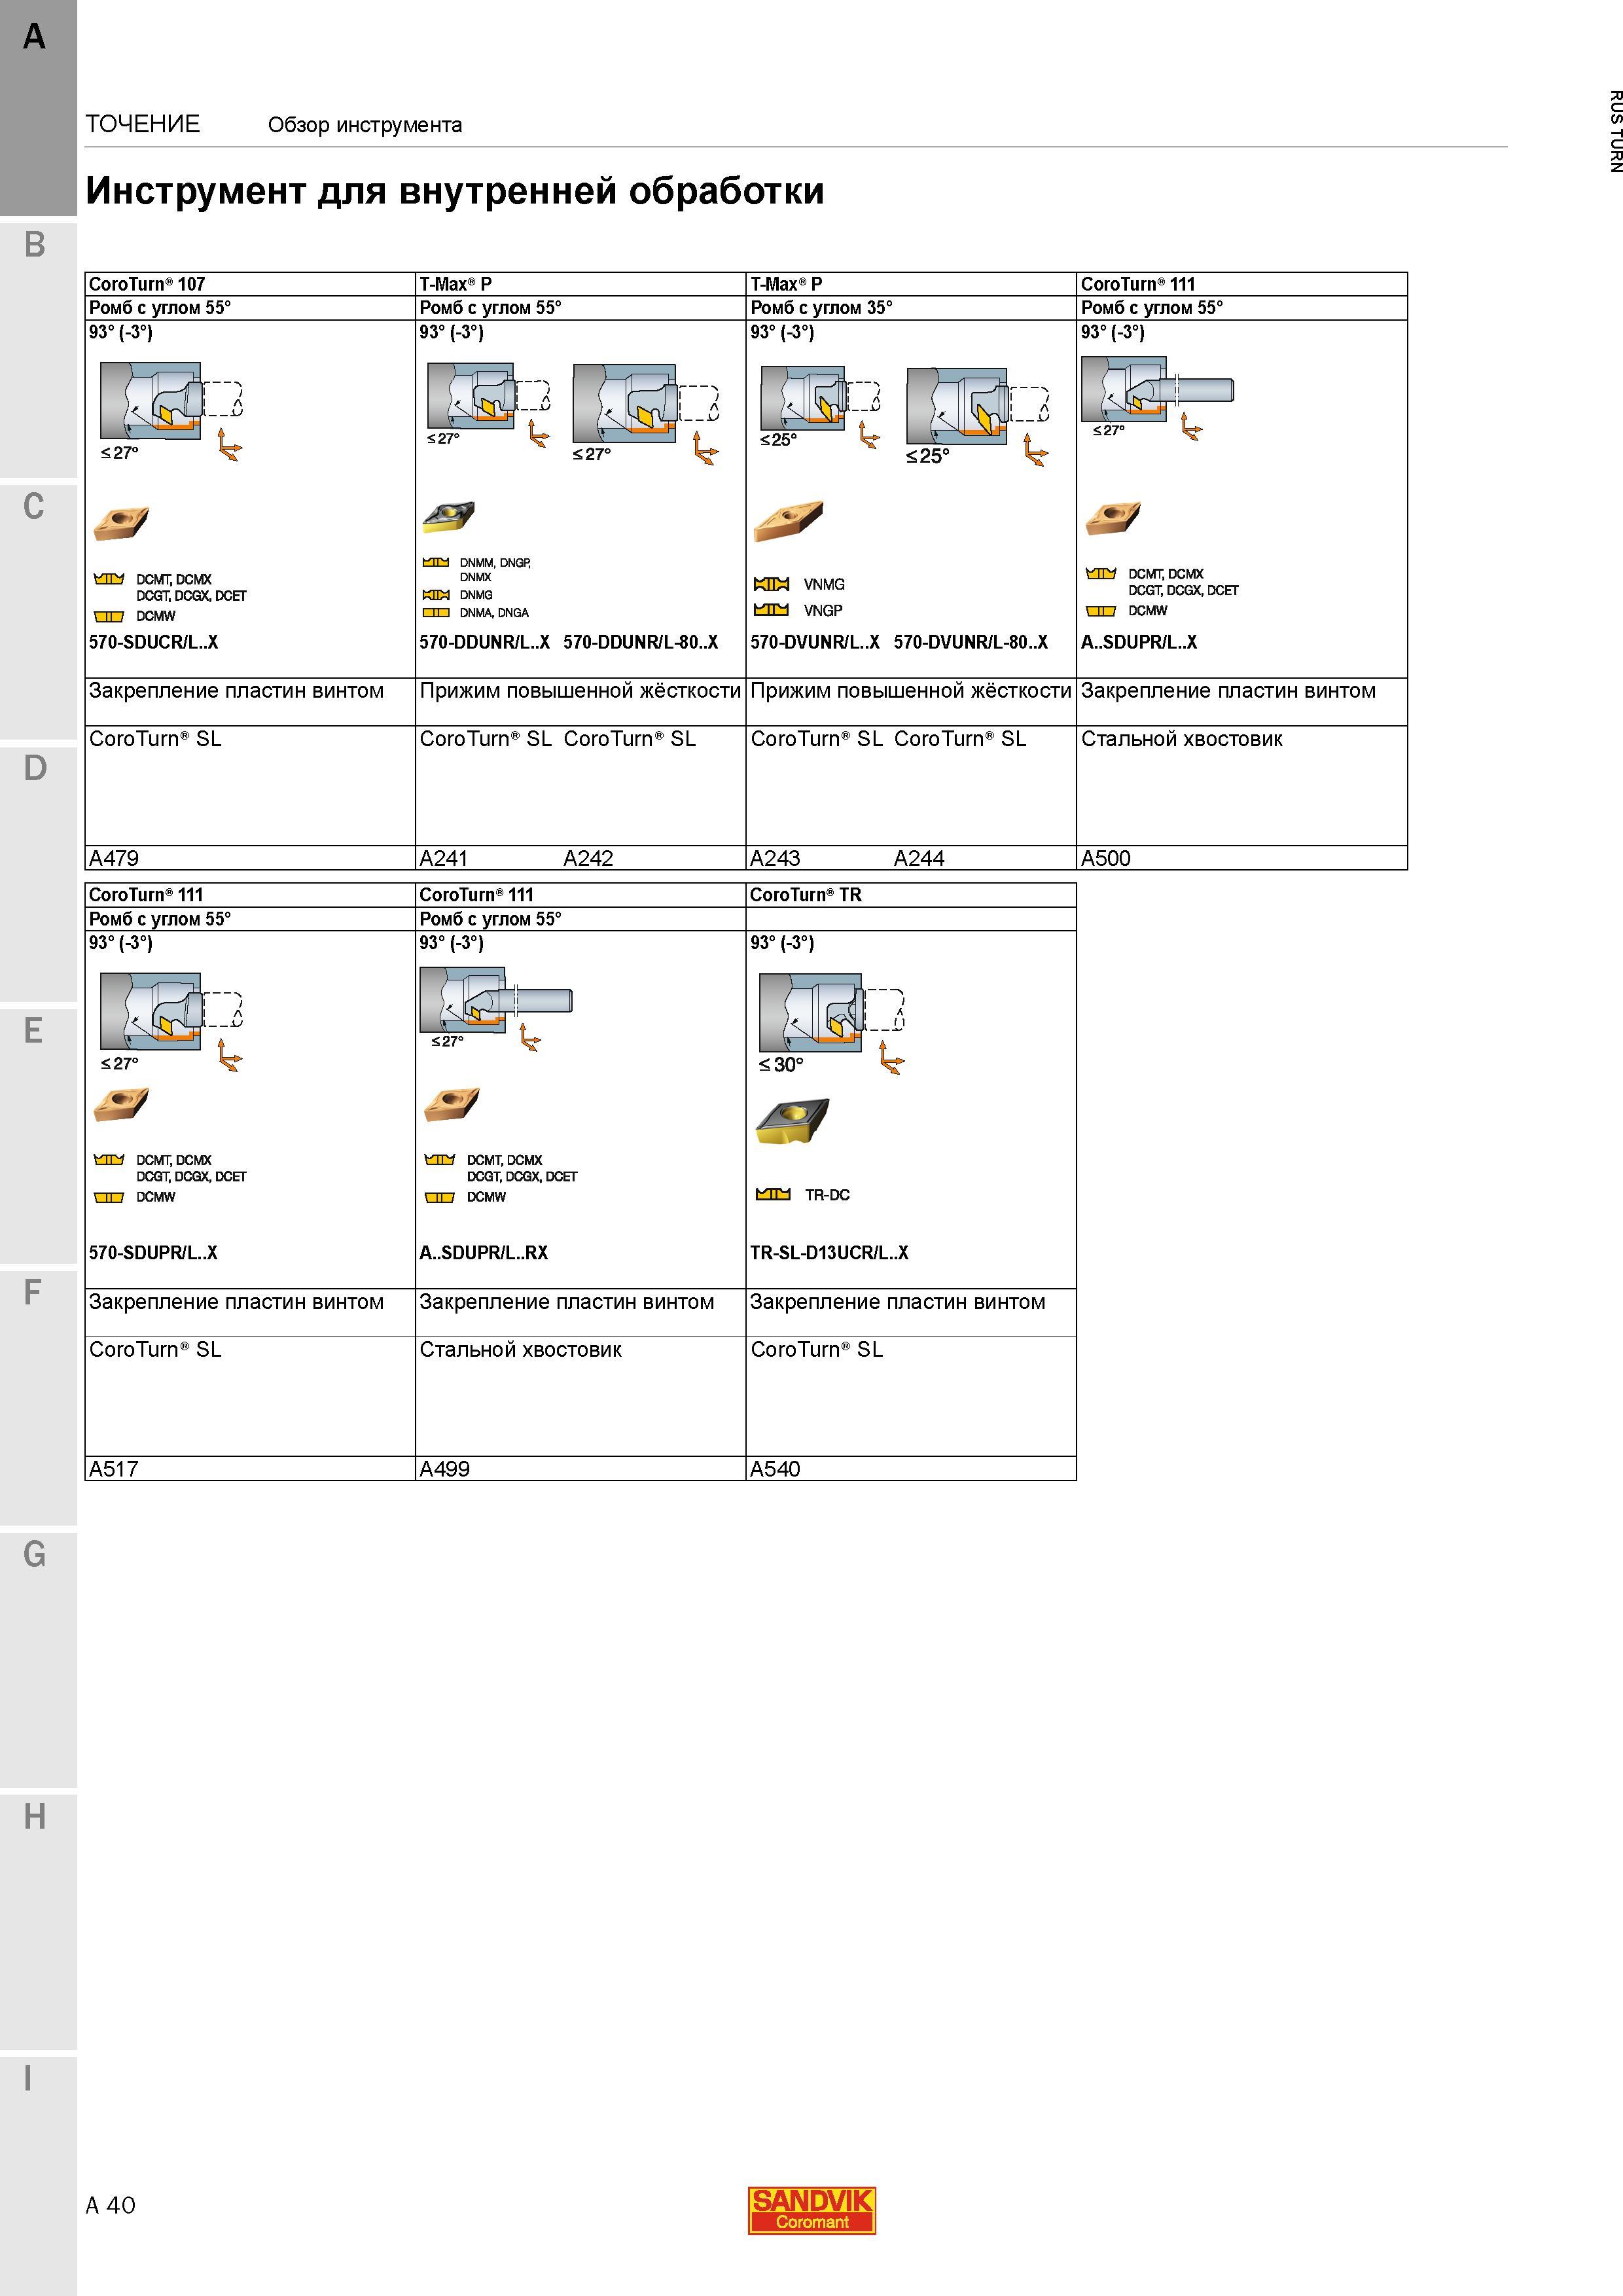1623x2296 pixels.
Task: Click the insert image in the A..SDUPR/L..X cell
Action: pyautogui.click(x=1113, y=518)
